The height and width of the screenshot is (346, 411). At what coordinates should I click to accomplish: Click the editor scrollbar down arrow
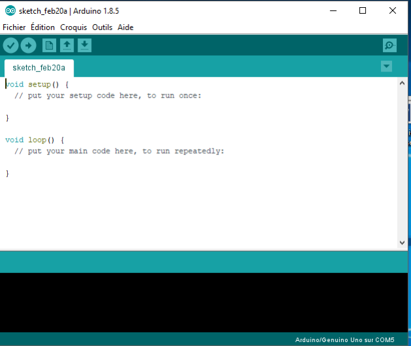(402, 242)
